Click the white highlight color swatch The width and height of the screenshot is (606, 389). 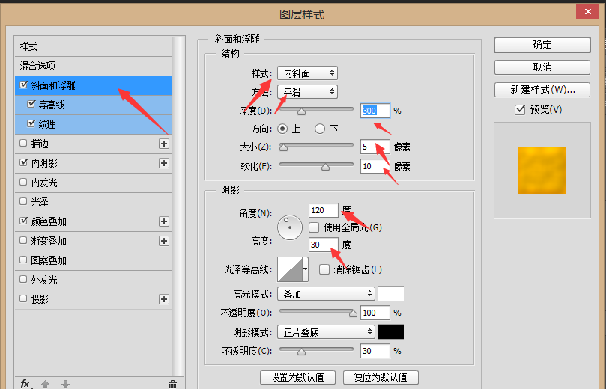pyautogui.click(x=391, y=294)
